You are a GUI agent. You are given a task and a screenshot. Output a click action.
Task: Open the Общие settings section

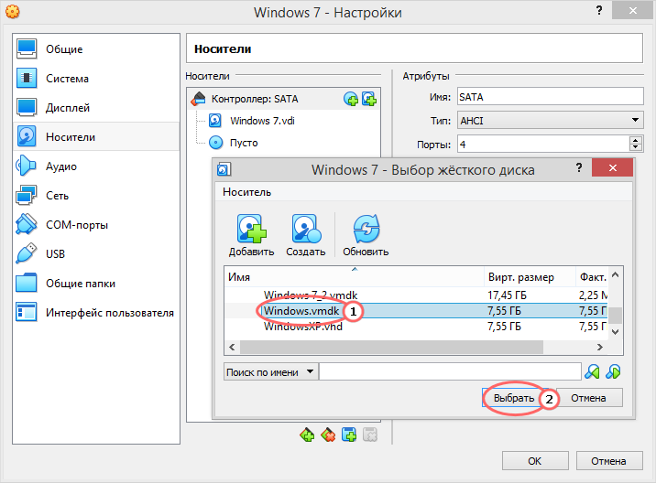[96, 48]
